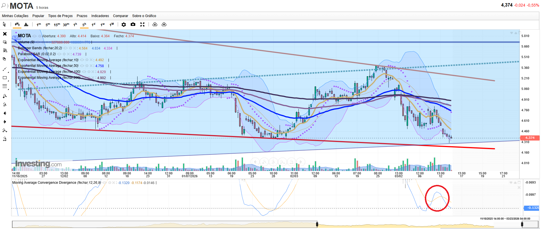545x229 pixels.
Task: Toggle visibility eye for Parabolic SAR
Action: (59, 54)
